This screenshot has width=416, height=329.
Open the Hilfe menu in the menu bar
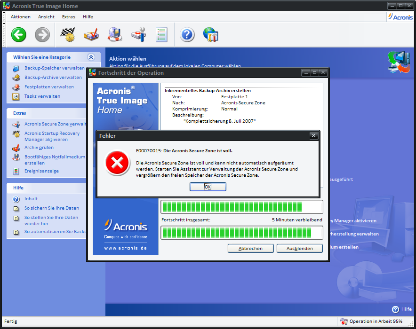click(x=88, y=17)
